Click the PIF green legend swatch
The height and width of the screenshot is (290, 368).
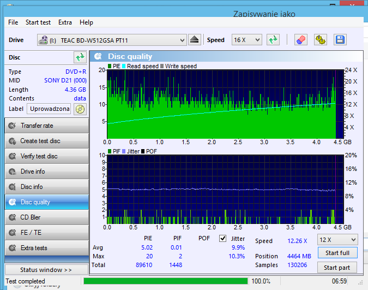110,151
